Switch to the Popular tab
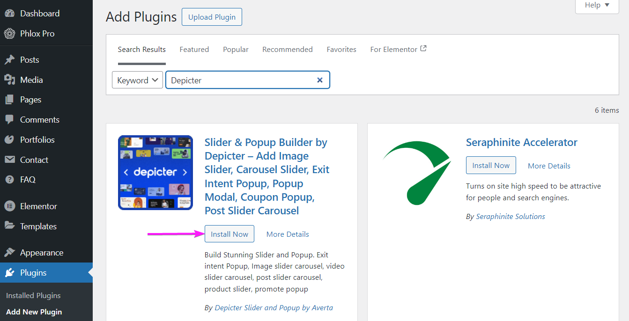This screenshot has width=629, height=321. click(236, 50)
